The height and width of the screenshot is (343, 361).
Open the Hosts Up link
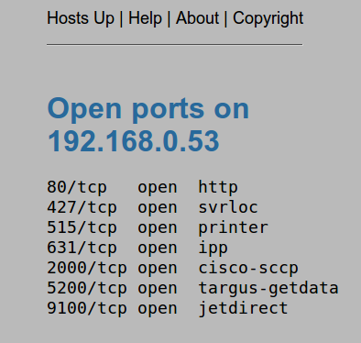pyautogui.click(x=81, y=18)
